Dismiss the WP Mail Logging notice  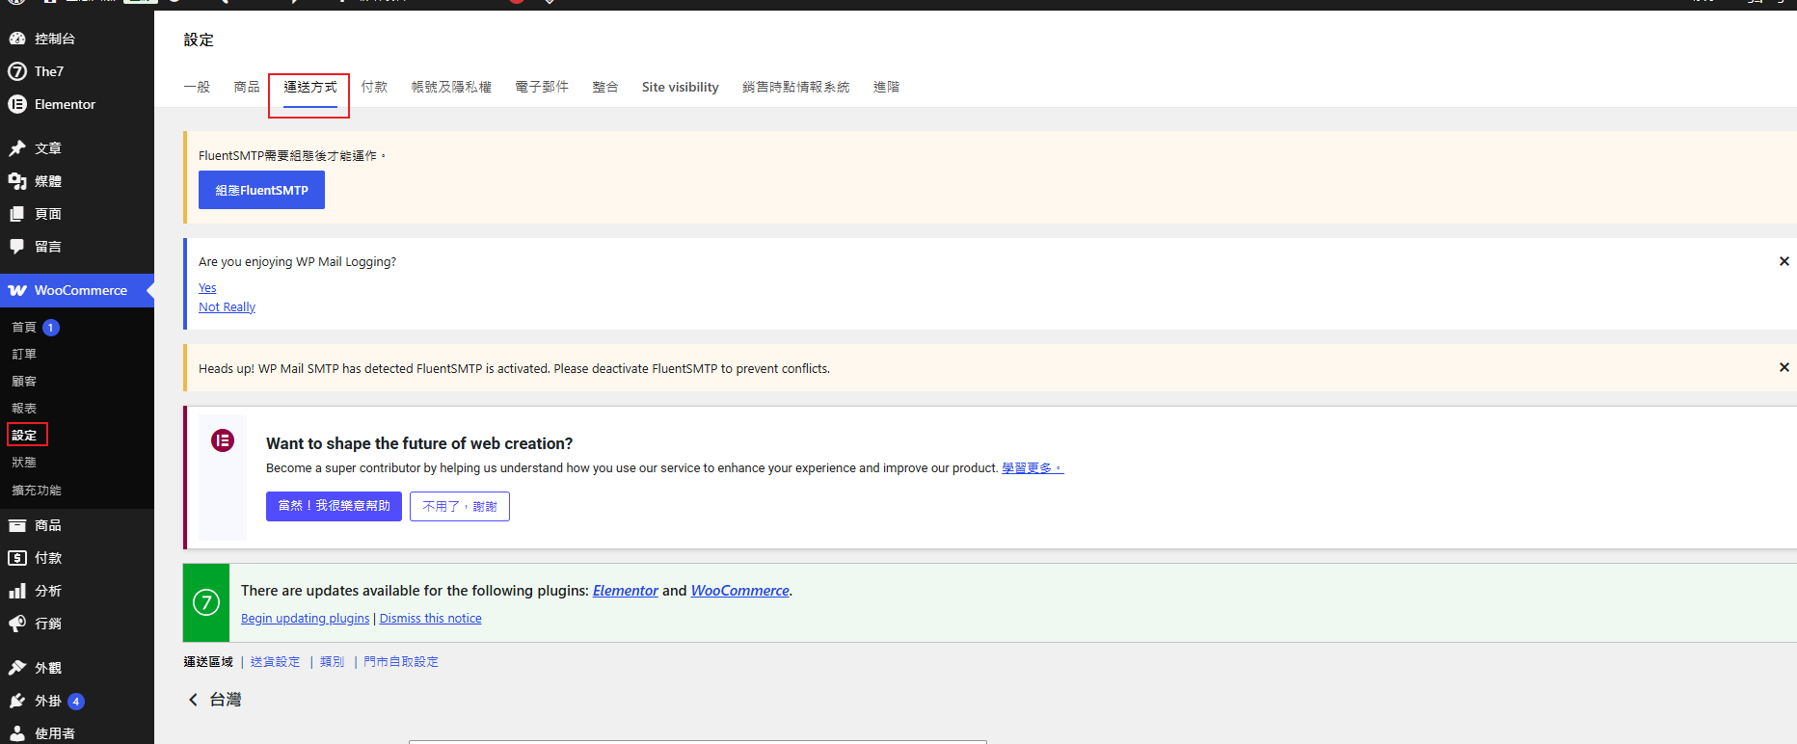[x=1784, y=261]
